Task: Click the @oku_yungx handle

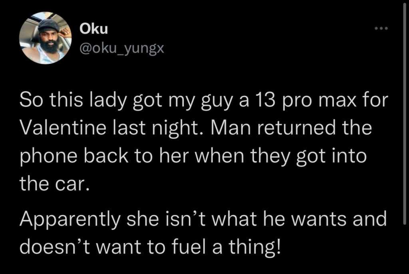Action: click(121, 49)
